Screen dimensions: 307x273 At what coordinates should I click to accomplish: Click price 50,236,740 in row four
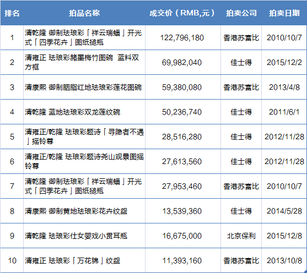click(182, 112)
